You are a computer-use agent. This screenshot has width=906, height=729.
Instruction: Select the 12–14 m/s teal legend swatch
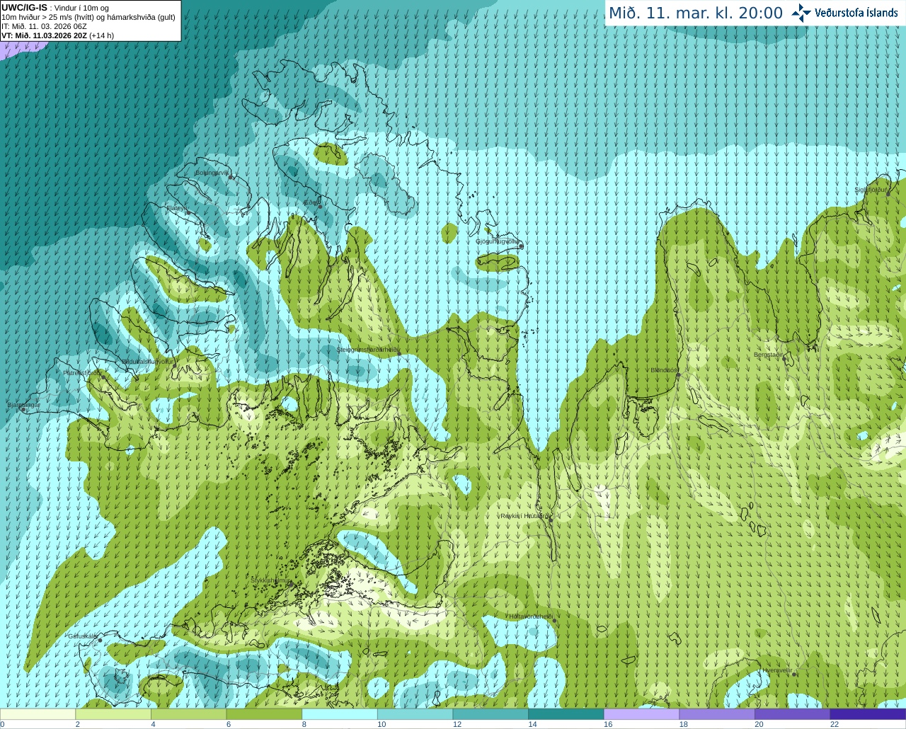[x=491, y=714]
